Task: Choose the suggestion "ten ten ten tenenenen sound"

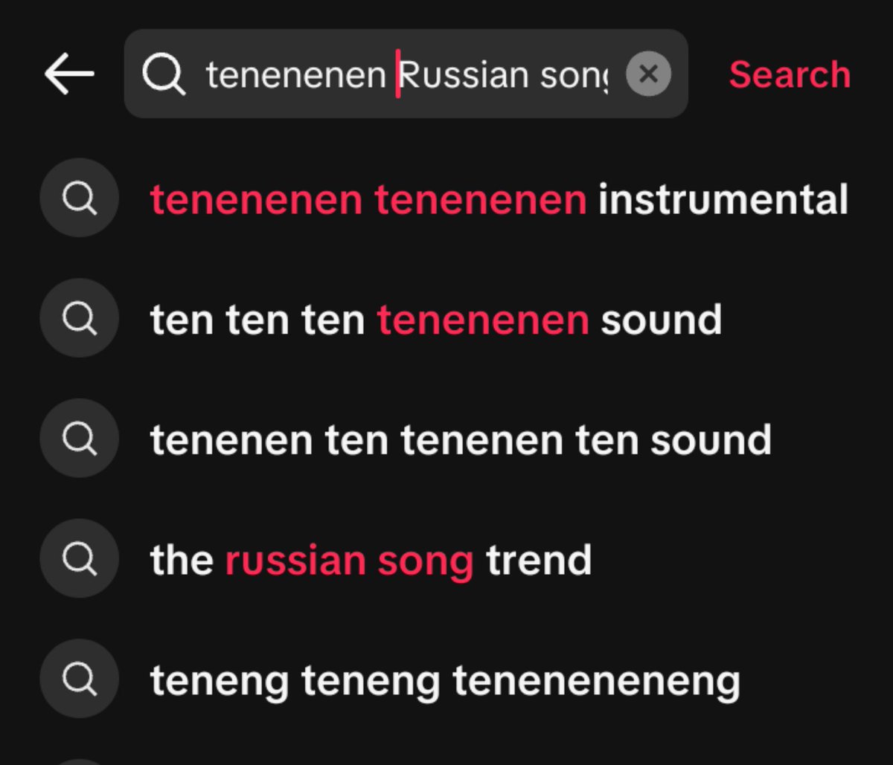Action: 446,320
